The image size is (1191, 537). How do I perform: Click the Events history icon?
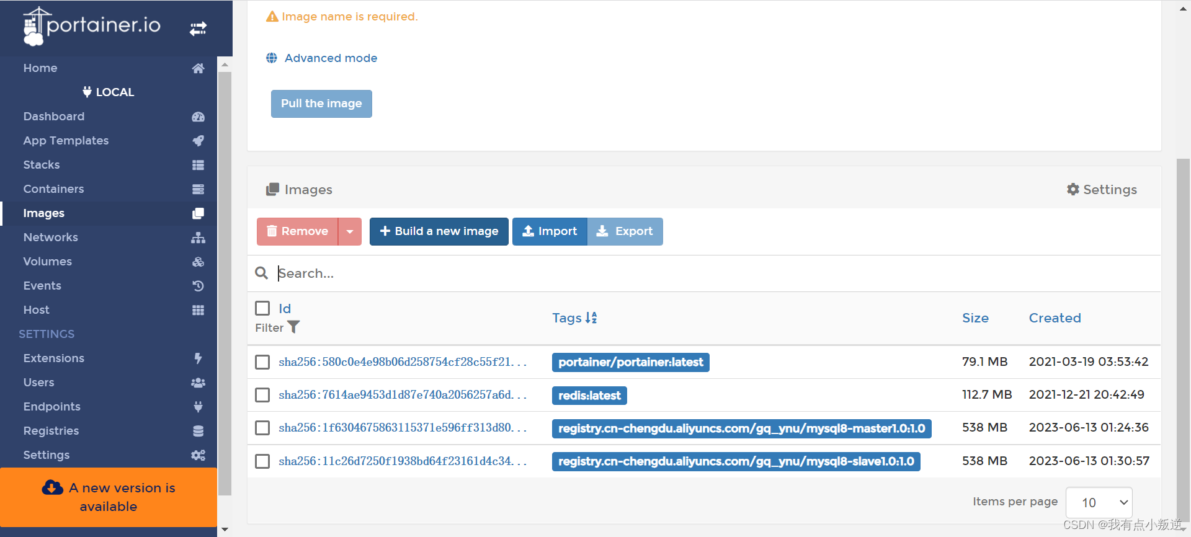(x=198, y=286)
